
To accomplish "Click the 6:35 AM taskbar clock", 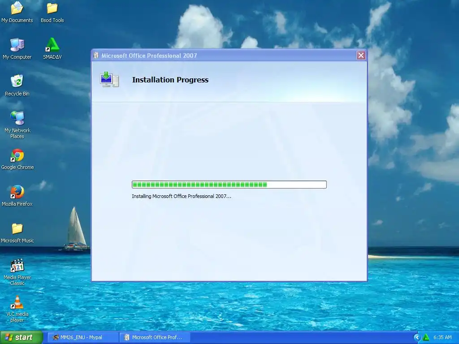I will pyautogui.click(x=442, y=337).
